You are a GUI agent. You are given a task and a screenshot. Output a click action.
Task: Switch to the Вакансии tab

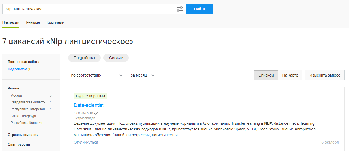[11, 22]
